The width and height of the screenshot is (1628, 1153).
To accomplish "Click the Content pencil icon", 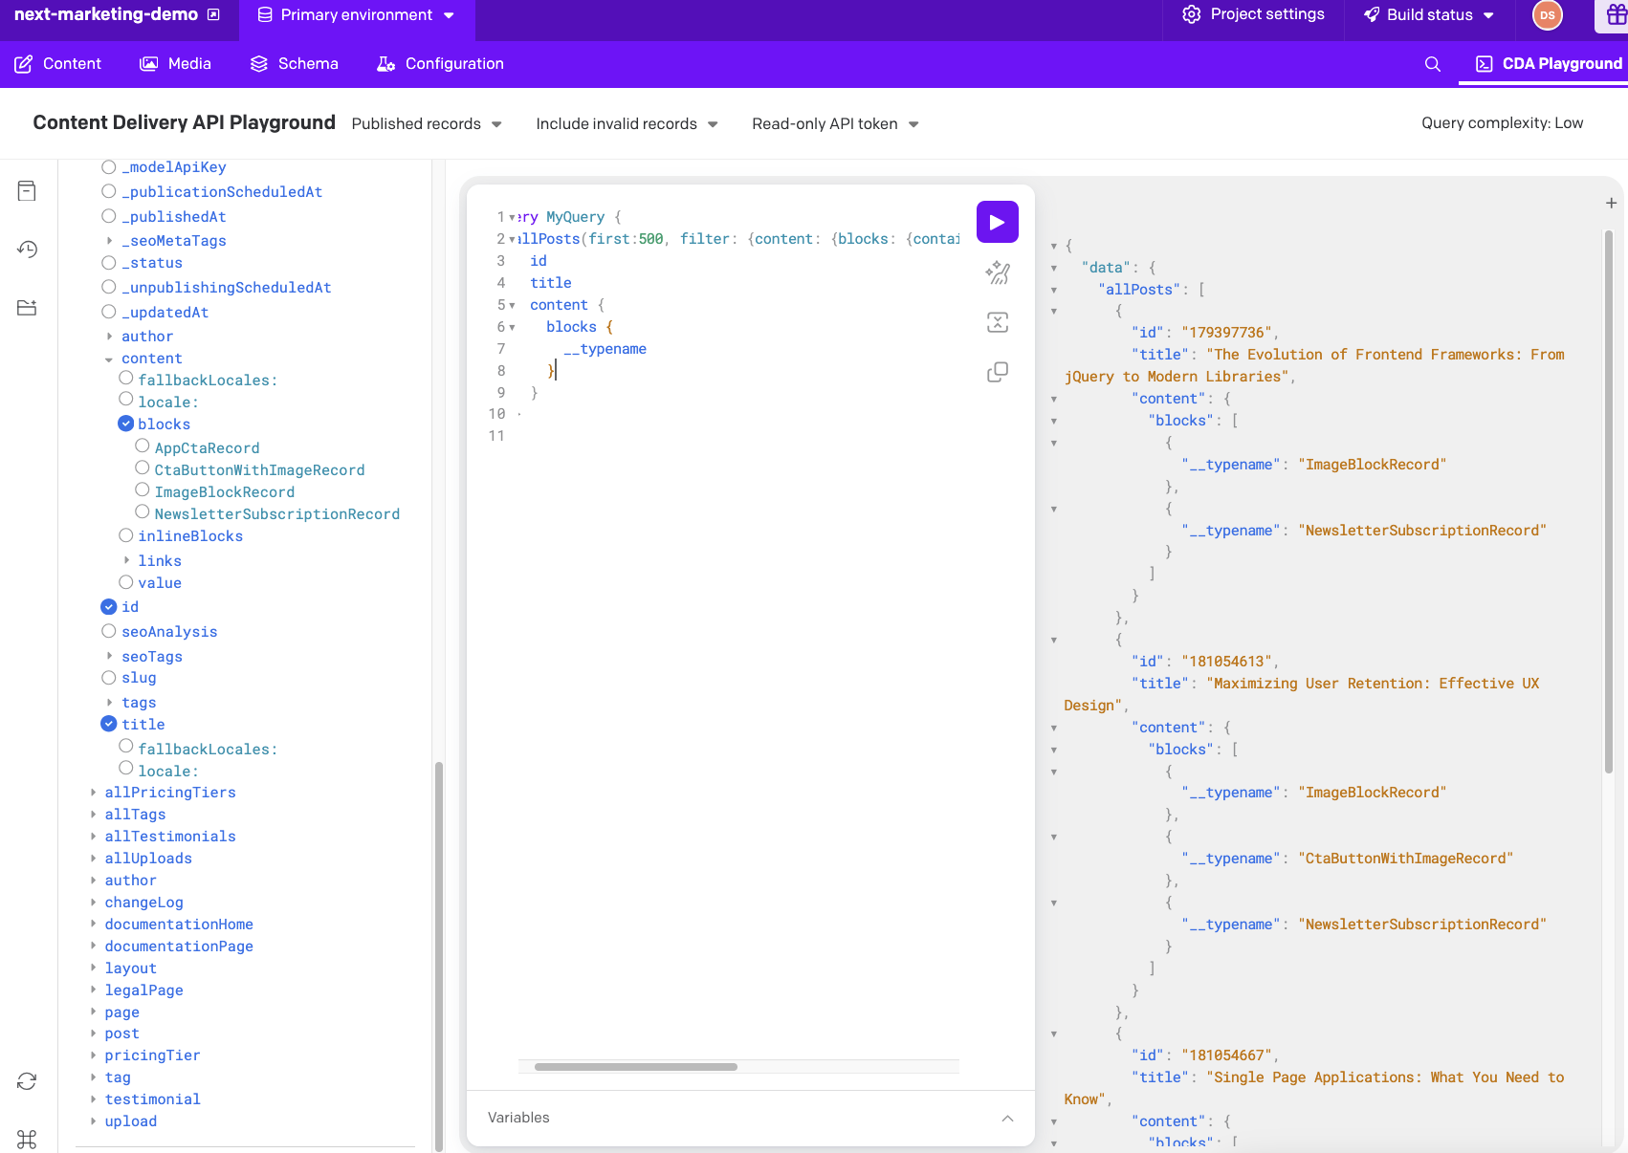I will [x=24, y=64].
